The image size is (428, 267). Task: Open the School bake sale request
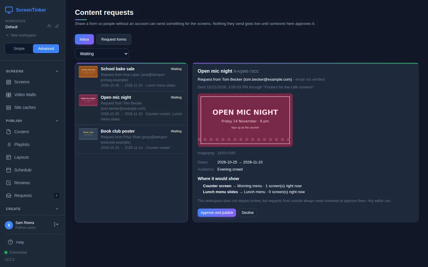[x=131, y=77]
